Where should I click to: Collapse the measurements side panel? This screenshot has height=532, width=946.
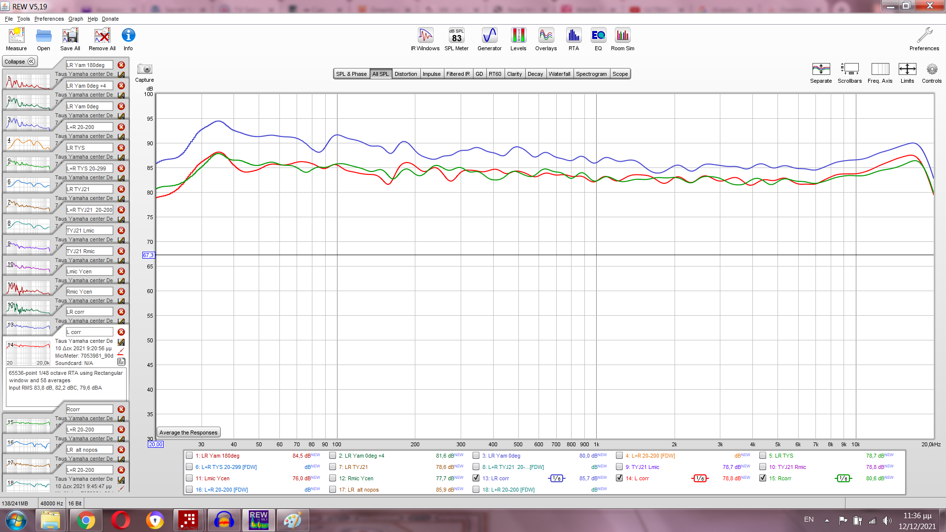20,62
